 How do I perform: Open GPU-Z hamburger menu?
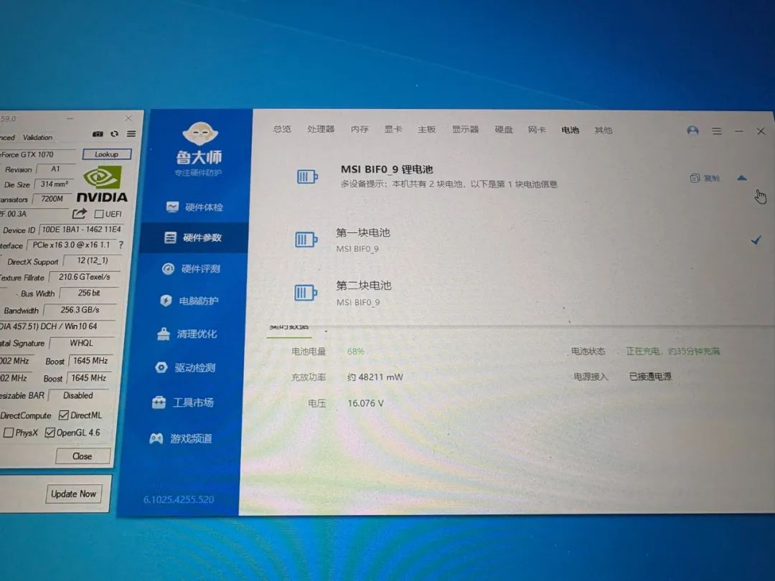pyautogui.click(x=131, y=134)
